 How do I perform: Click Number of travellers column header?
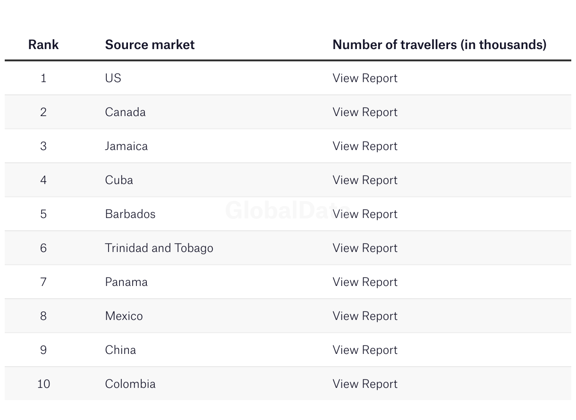point(439,45)
